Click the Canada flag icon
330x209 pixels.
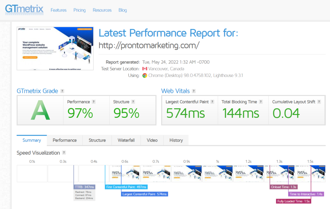point(145,69)
